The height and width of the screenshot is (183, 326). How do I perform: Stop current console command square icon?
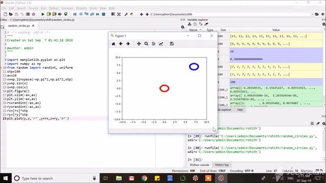[312, 124]
